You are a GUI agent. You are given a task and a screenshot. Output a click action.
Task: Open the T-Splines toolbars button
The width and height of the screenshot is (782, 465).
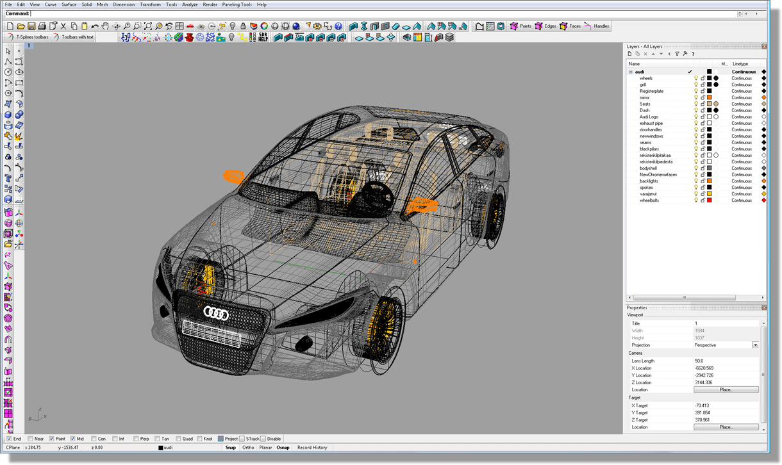pos(28,37)
